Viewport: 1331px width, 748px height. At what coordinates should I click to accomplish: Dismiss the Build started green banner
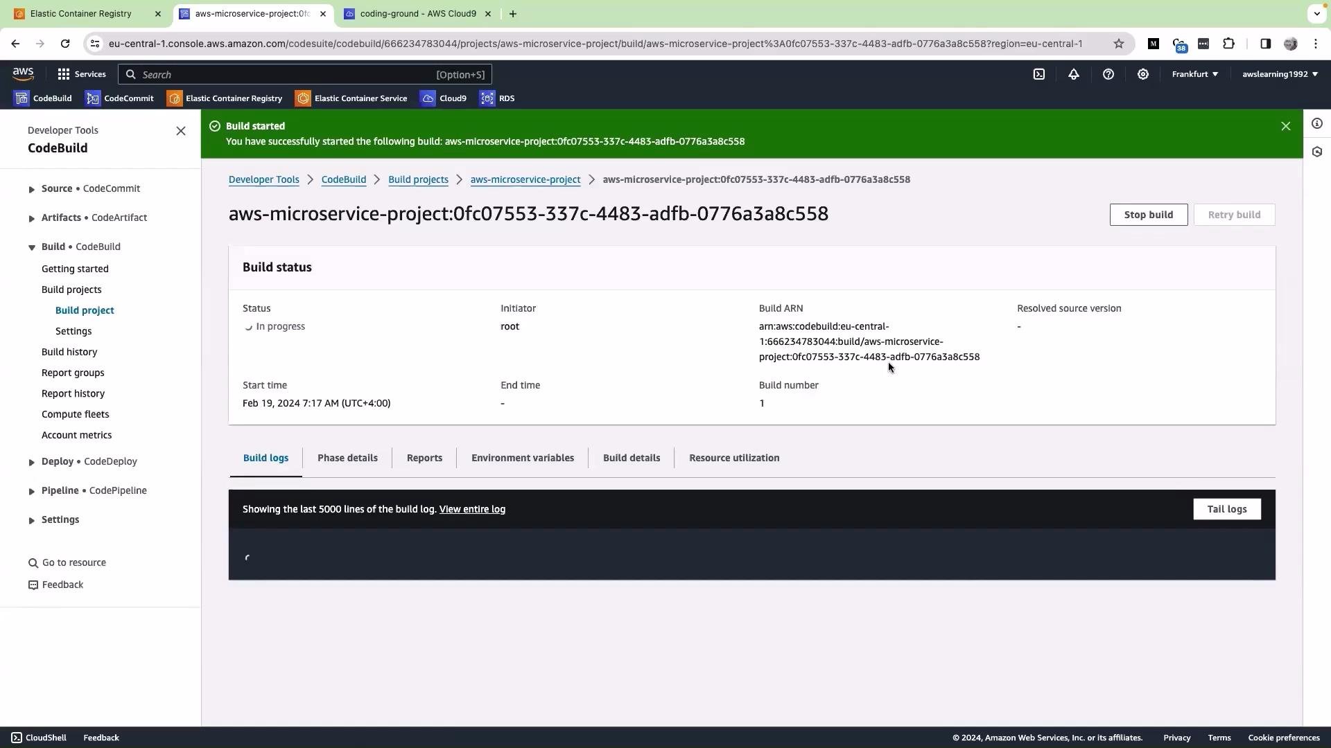tap(1285, 126)
